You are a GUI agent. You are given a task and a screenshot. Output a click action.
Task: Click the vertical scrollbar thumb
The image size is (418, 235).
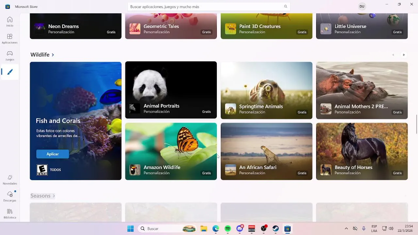point(417,124)
